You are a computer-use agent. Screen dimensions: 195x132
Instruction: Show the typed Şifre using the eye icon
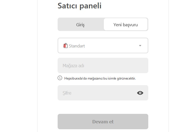pos(140,93)
